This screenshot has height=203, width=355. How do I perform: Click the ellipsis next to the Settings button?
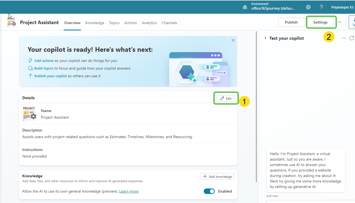(340, 22)
